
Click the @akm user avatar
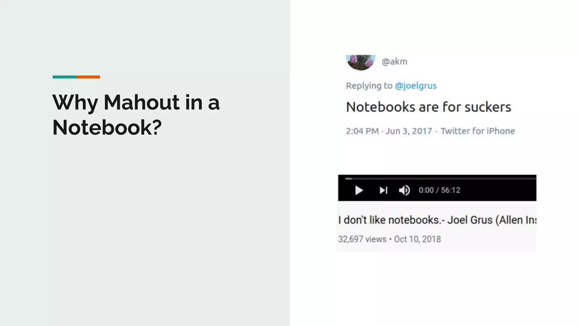click(361, 62)
